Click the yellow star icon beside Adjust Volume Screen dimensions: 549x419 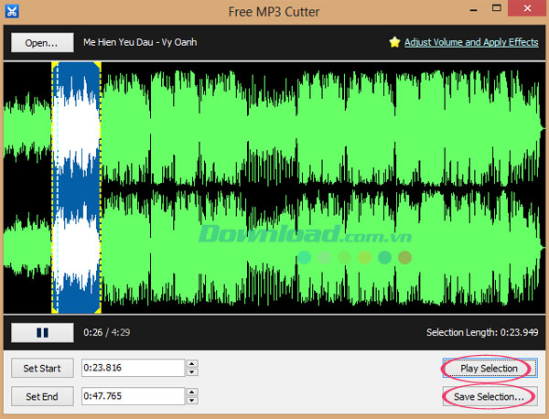tap(394, 42)
